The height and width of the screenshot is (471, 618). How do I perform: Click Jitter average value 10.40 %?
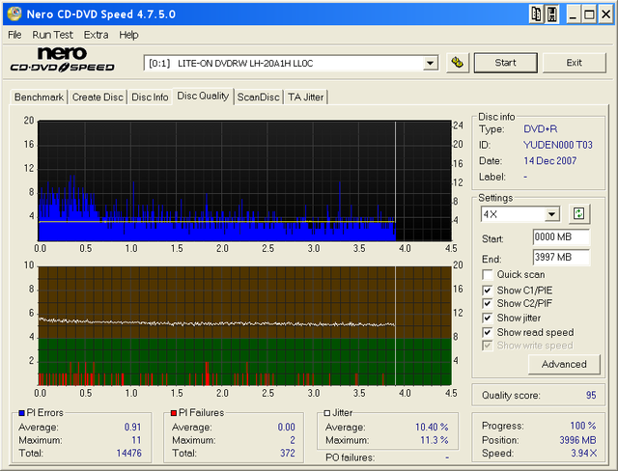pyautogui.click(x=432, y=428)
